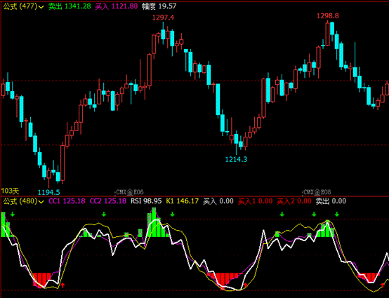Click green sell arrow above yellow hump

(x=104, y=215)
